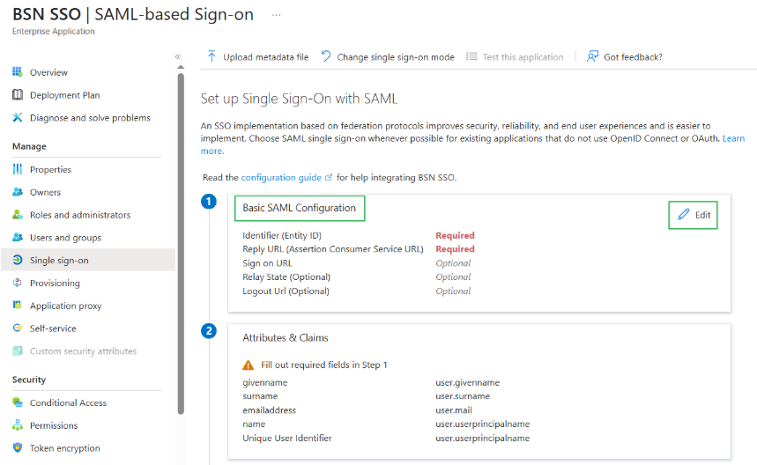The width and height of the screenshot is (757, 465).
Task: Click the Overview grid icon
Action: pos(18,72)
